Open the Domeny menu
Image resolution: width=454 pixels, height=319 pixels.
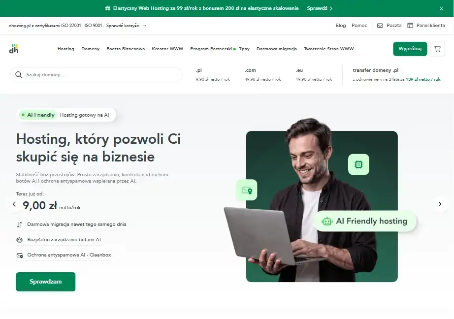(x=90, y=49)
